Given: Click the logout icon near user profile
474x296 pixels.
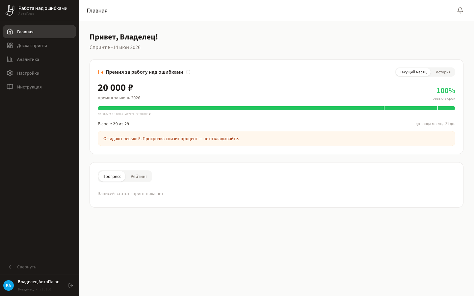Looking at the screenshot, I should pyautogui.click(x=71, y=285).
